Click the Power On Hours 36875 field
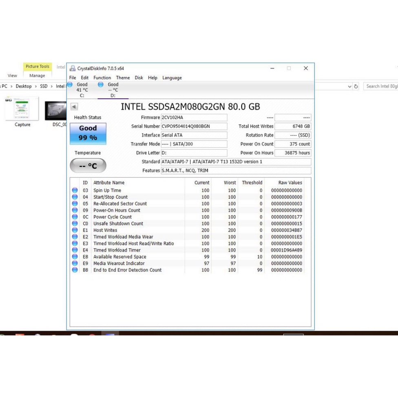The image size is (398, 398). click(293, 153)
